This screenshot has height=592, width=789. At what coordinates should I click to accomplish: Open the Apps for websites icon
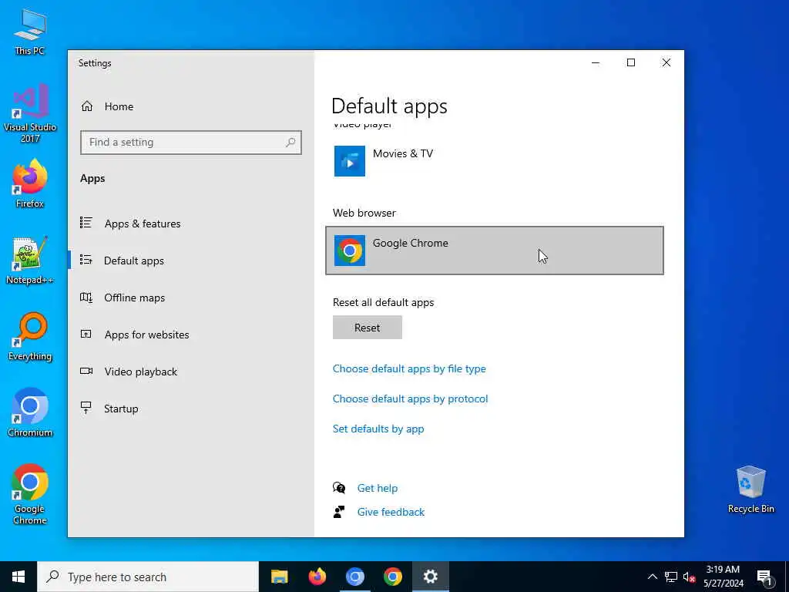pyautogui.click(x=86, y=335)
